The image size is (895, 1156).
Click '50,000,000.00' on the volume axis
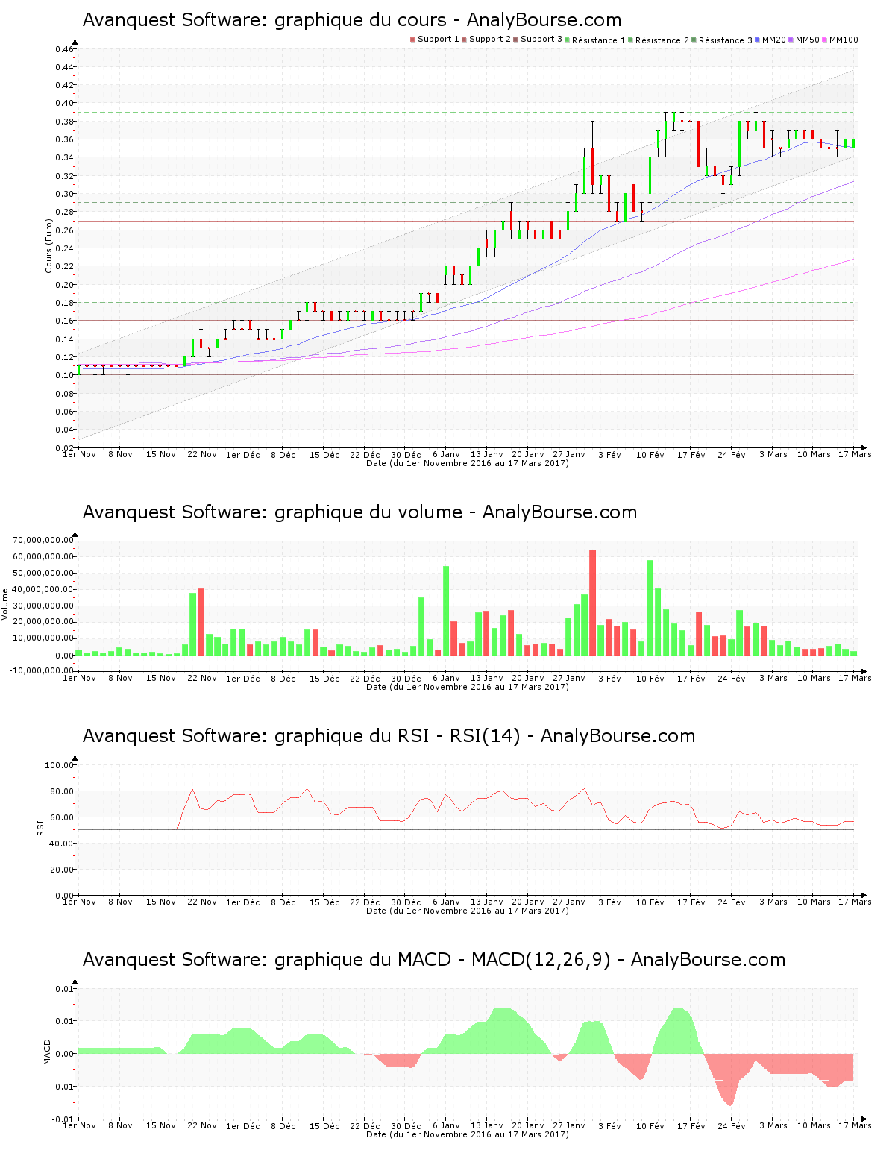click(43, 573)
